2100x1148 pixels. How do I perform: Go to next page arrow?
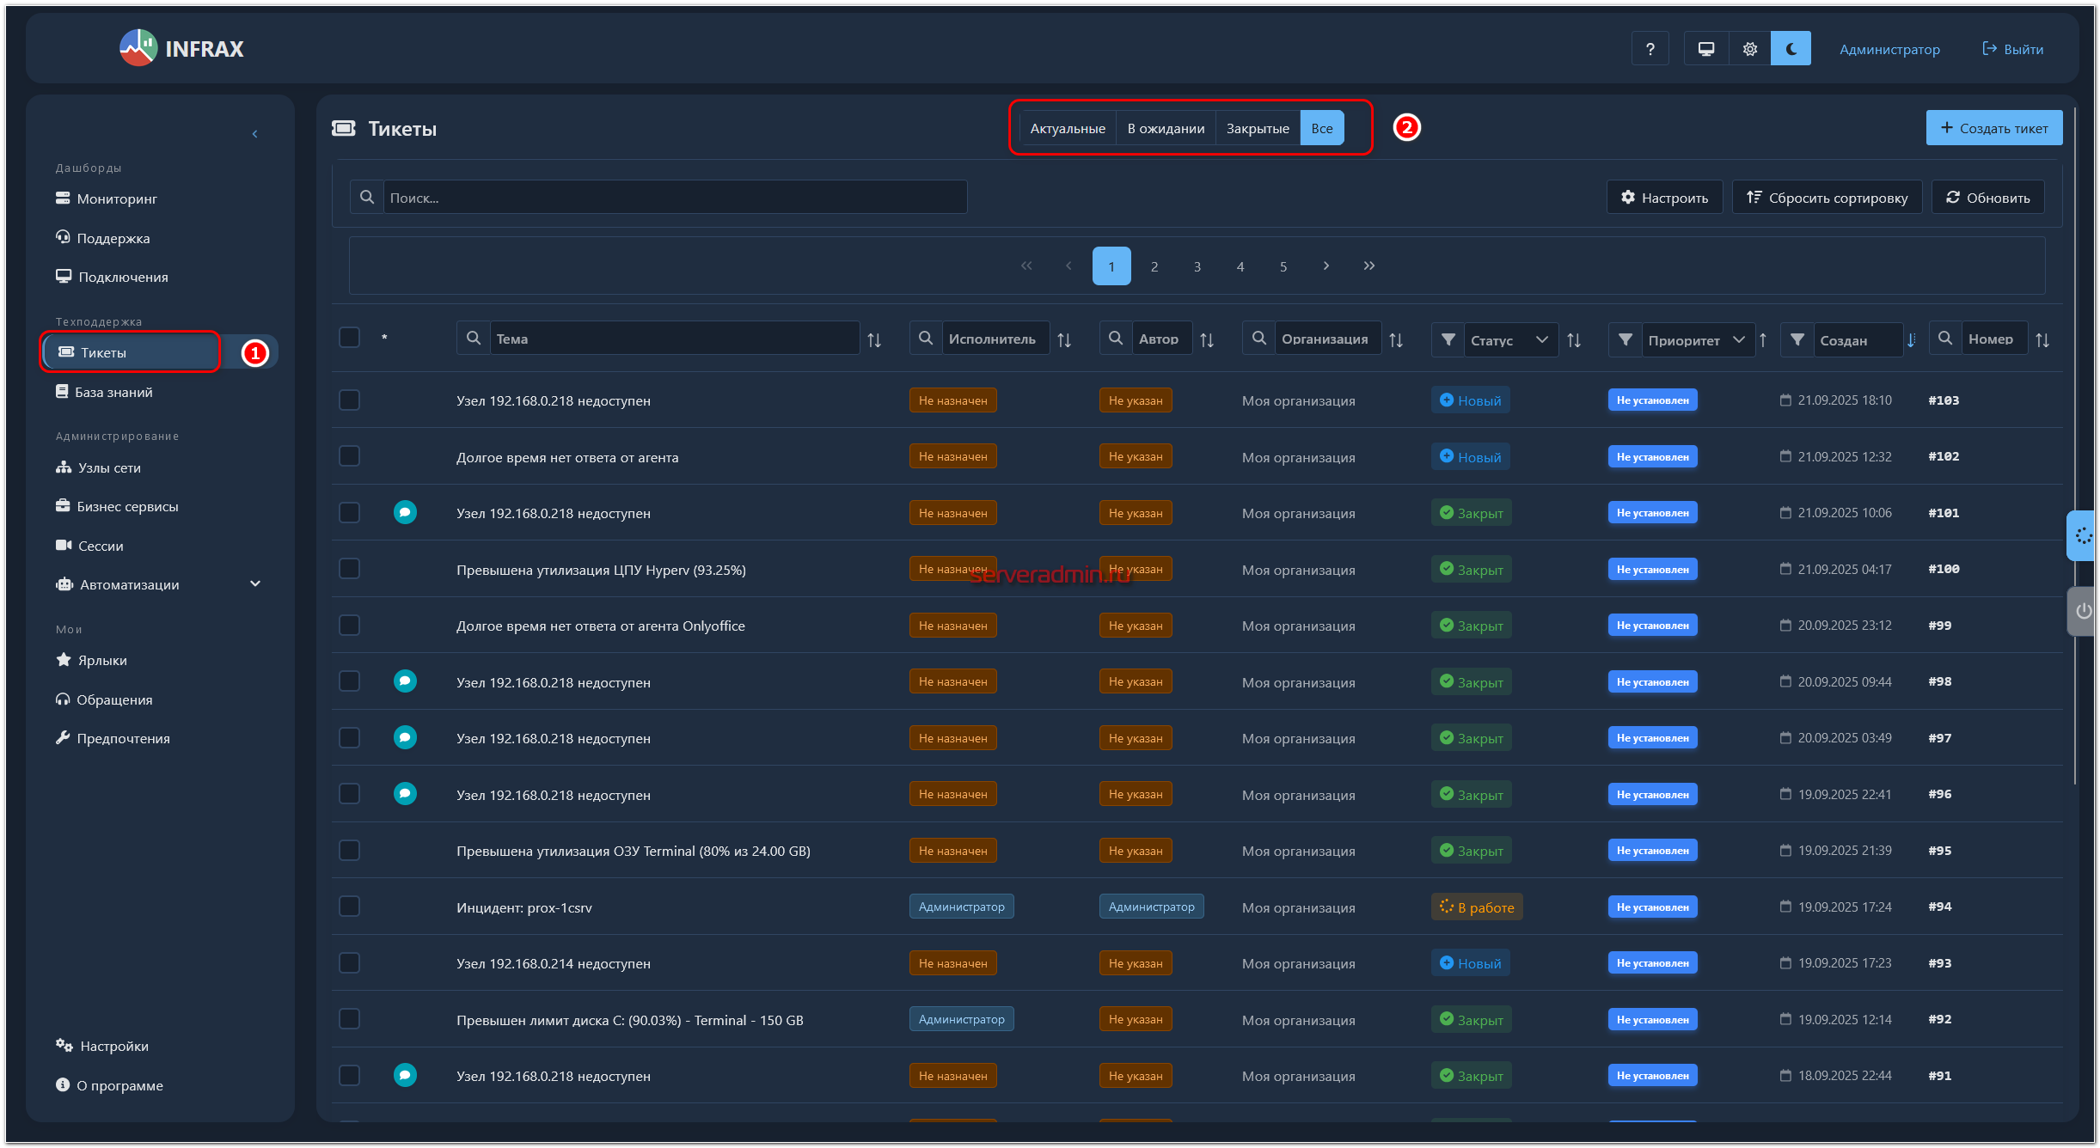tap(1326, 266)
